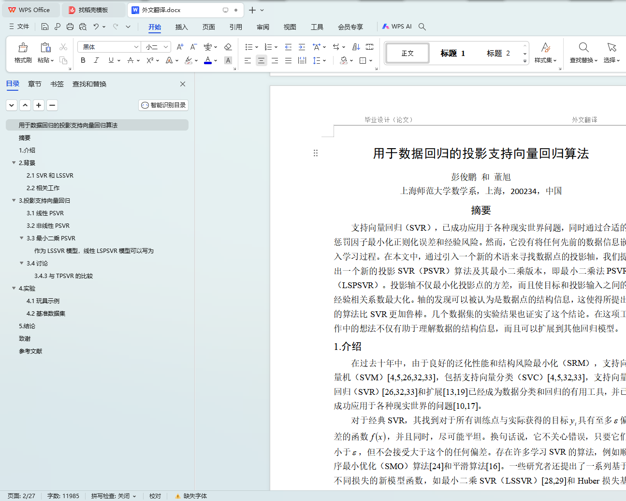Image resolution: width=626 pixels, height=501 pixels.
Task: Open the print icon in the quick toolbar
Action: click(70, 27)
